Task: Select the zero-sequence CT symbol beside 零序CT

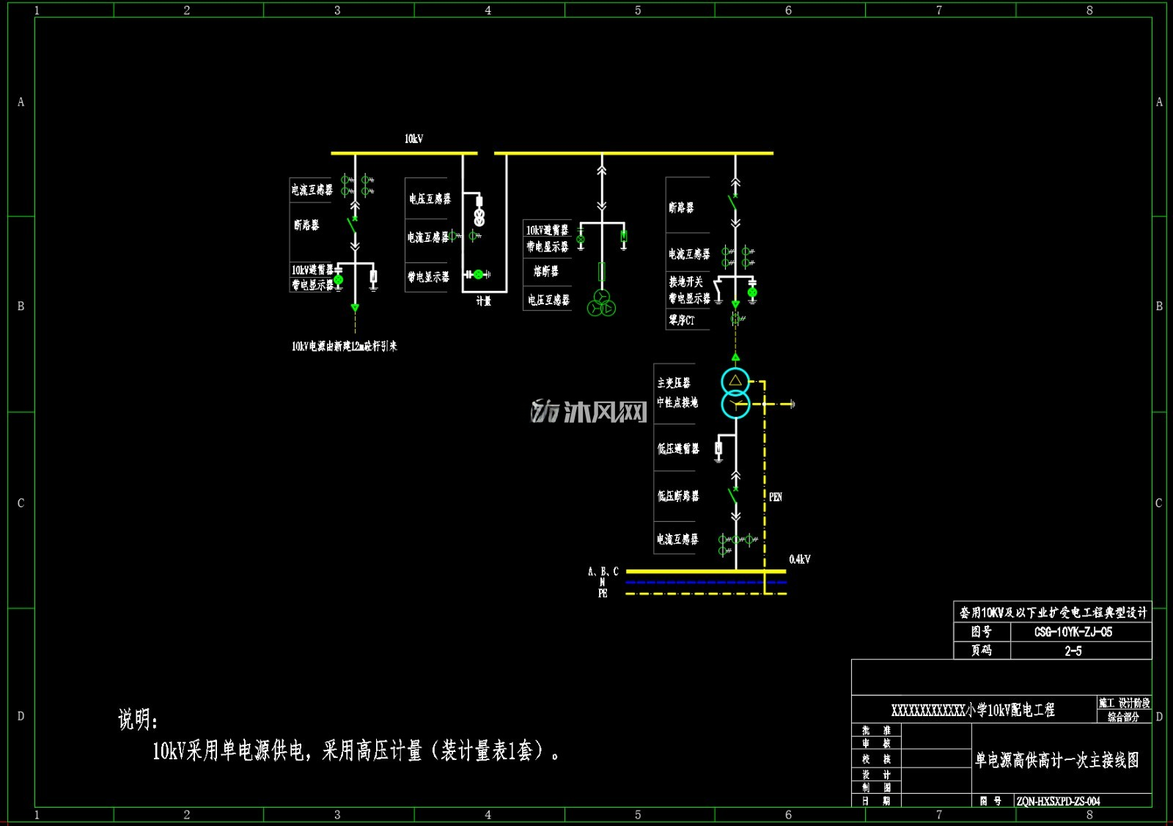Action: point(736,320)
